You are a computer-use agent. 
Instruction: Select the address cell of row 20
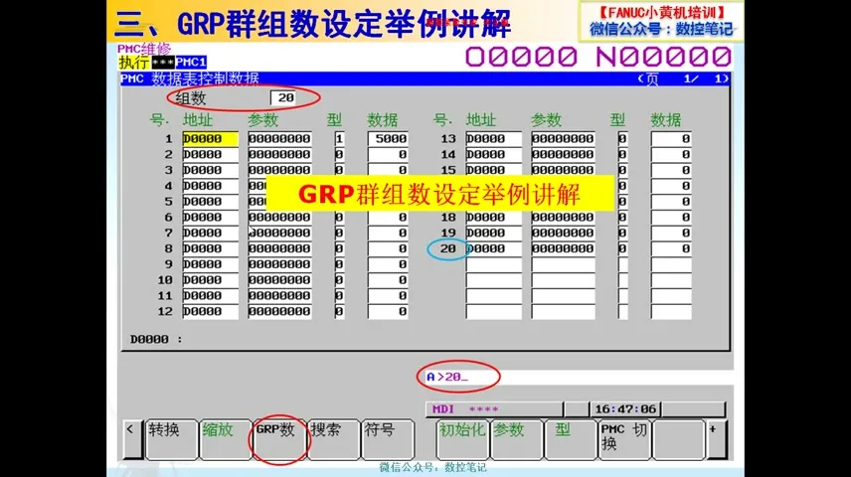tap(493, 248)
